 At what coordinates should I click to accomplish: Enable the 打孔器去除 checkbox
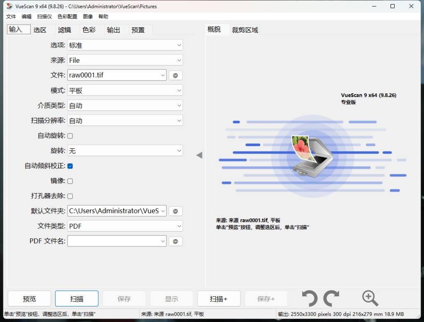(x=70, y=196)
